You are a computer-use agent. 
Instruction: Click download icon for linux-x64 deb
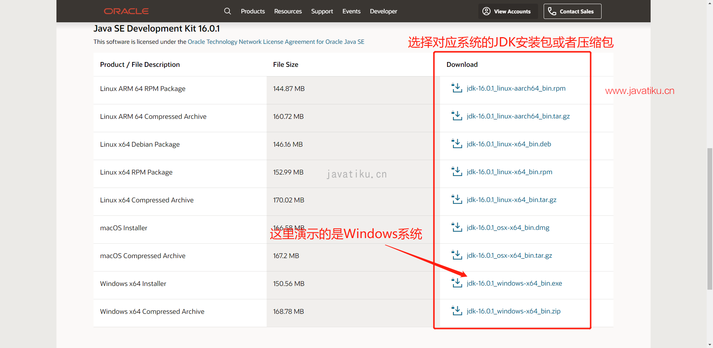pos(456,144)
